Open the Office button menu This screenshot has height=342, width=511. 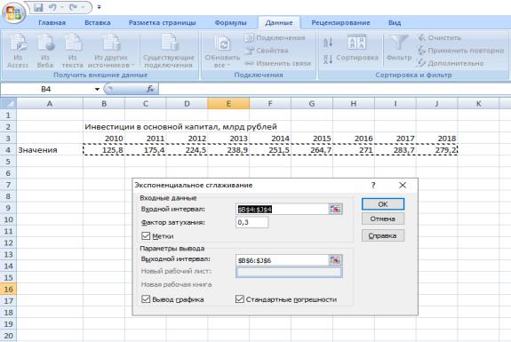13,12
